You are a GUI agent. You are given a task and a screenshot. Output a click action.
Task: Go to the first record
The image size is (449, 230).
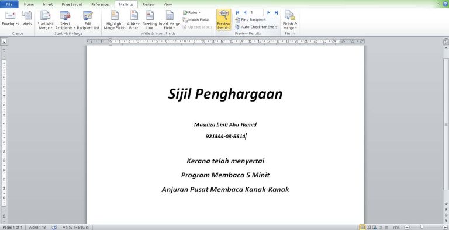(x=237, y=13)
